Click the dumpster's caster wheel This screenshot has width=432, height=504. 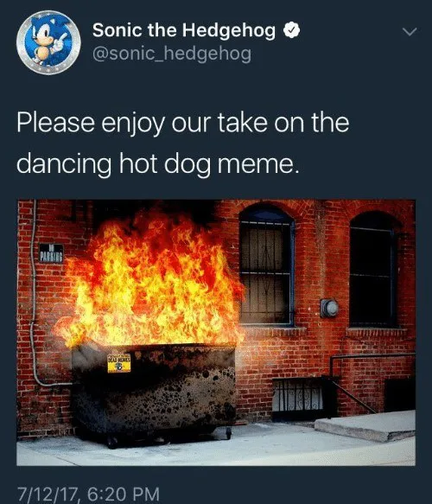(x=228, y=432)
